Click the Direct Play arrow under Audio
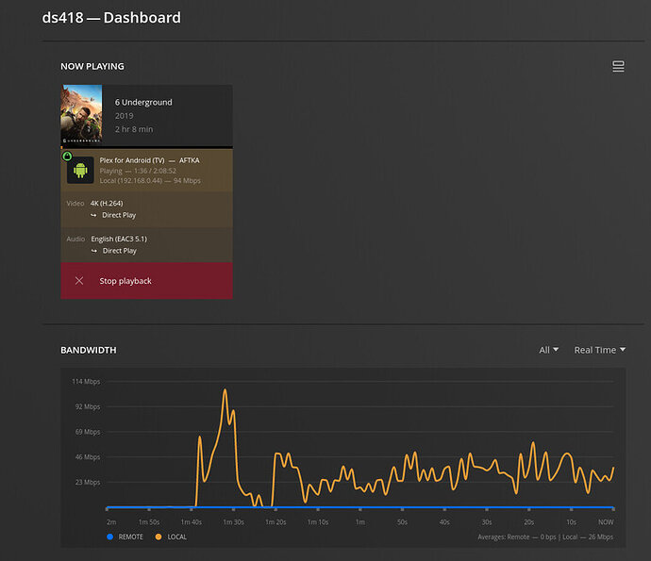The width and height of the screenshot is (651, 561). pos(93,251)
